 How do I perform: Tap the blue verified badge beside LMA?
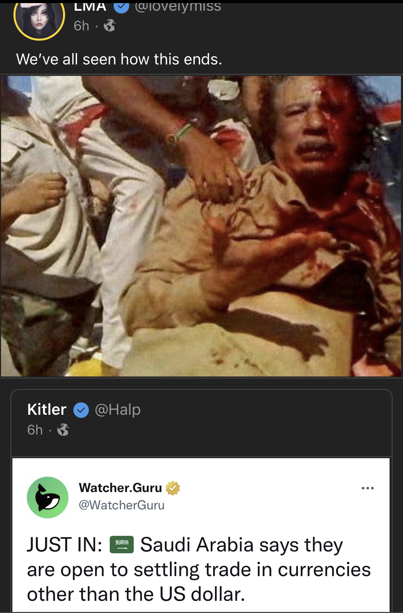tap(121, 7)
